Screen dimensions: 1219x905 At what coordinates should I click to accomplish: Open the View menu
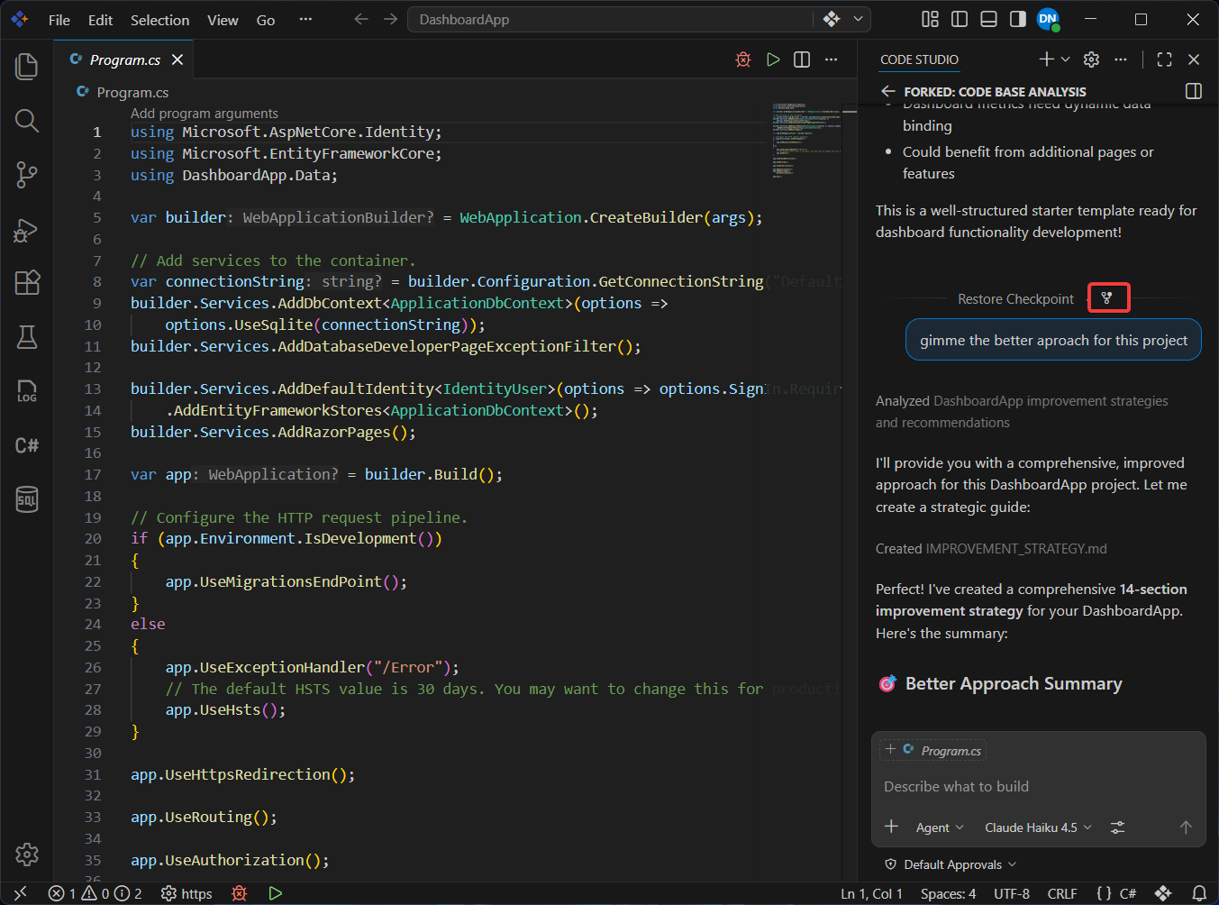coord(223,20)
